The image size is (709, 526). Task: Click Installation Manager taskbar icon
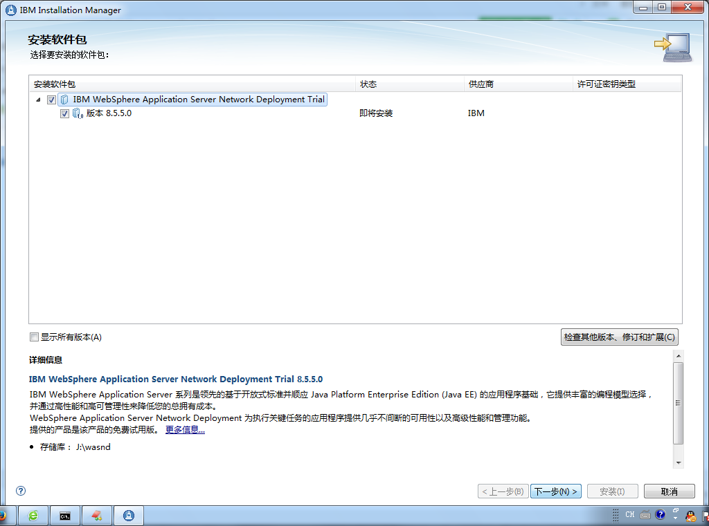[x=129, y=516]
